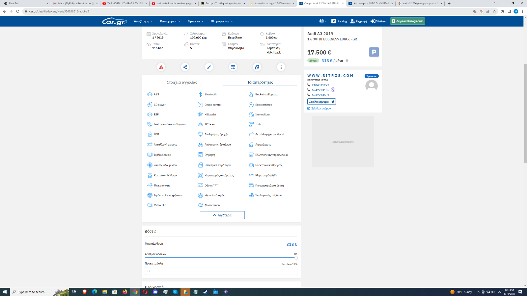Bookmark this page with star icon

point(494,11)
